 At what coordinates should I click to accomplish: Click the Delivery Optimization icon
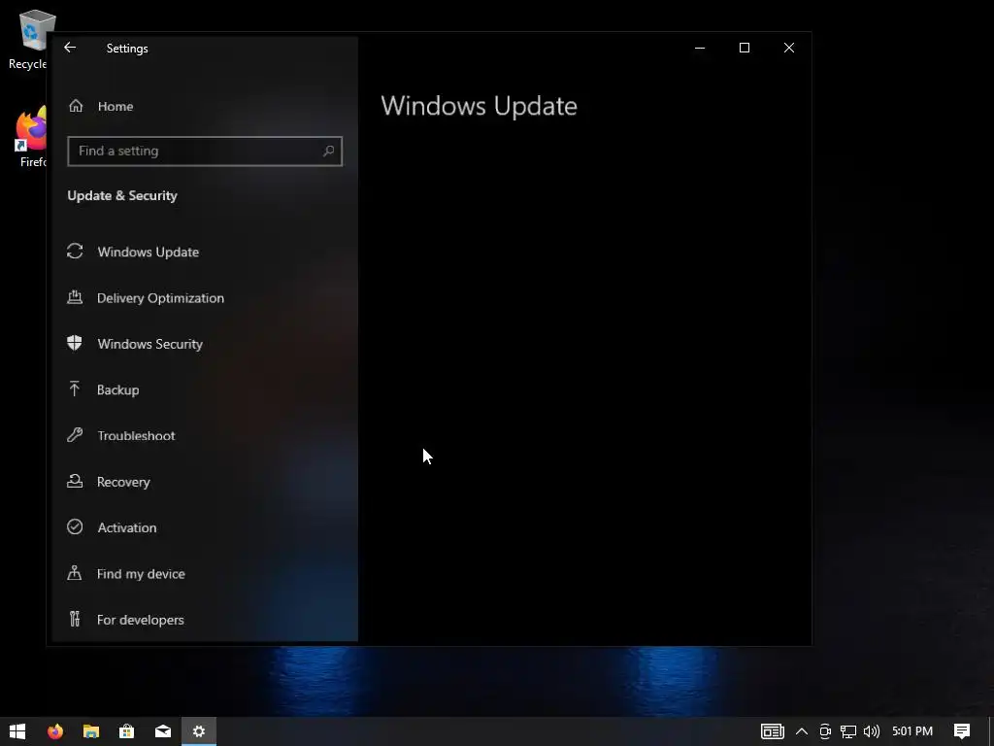pyautogui.click(x=75, y=297)
